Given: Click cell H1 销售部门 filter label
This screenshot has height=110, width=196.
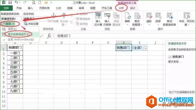Looking at the screenshot, I should 124,48.
